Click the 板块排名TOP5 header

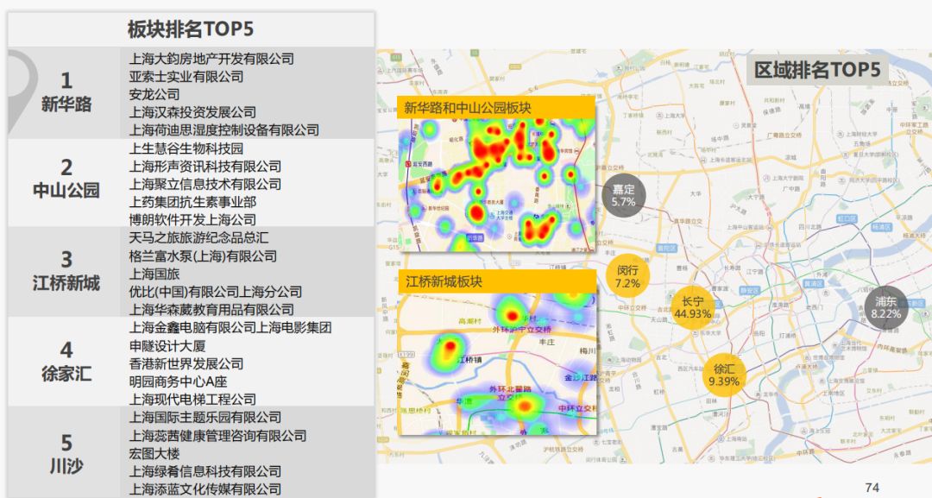coord(191,29)
